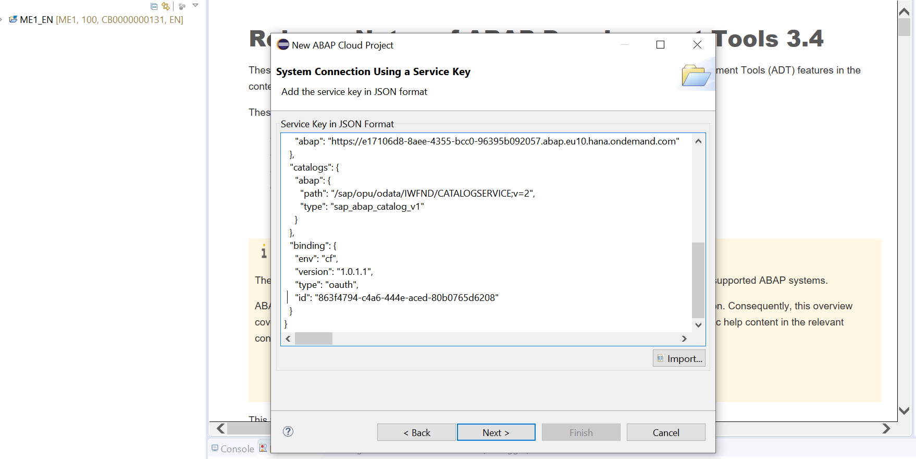Screen dimensions: 916x459
Task: Select the ME1_EN project icon in tree
Action: click(13, 19)
